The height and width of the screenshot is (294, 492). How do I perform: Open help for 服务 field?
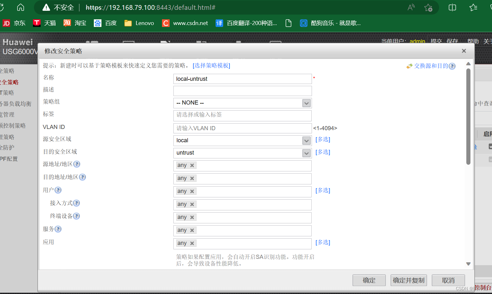click(58, 229)
